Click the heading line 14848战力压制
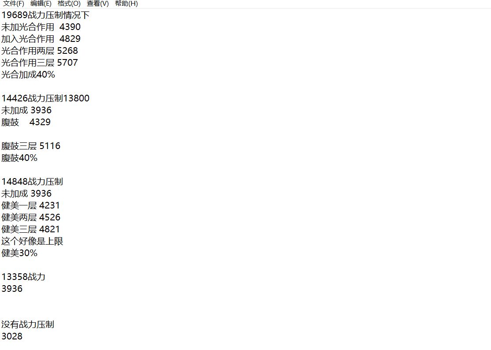 point(32,182)
